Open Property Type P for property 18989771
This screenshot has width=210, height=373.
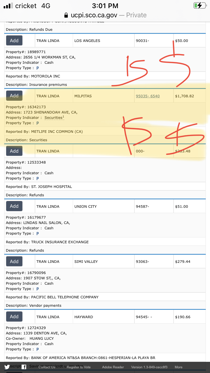point(38,68)
